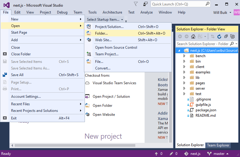
Task: Click the Open Folder link on Start Page
Action: click(x=102, y=106)
